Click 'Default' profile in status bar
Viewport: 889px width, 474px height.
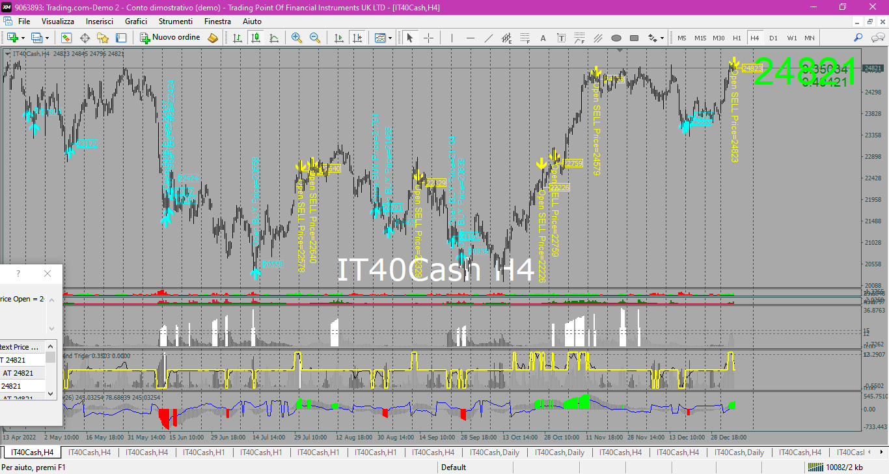[454, 467]
